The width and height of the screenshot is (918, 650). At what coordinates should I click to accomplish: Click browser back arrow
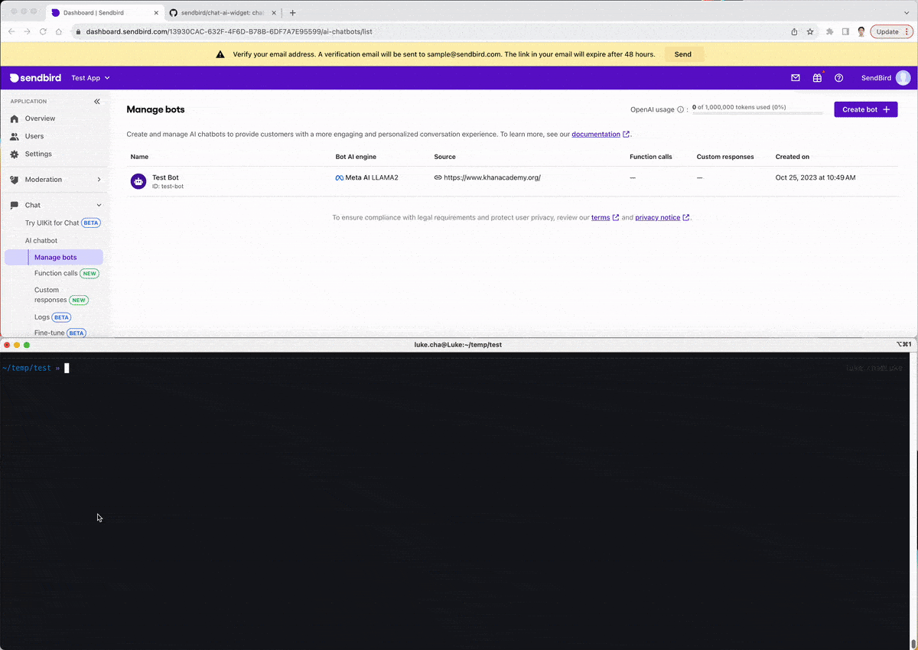11,31
